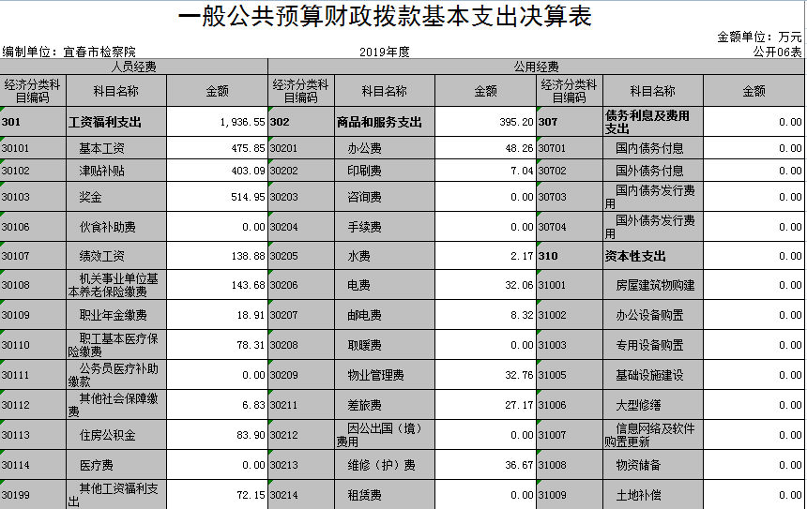Select amount 2.17
807x509 pixels.
click(x=485, y=256)
